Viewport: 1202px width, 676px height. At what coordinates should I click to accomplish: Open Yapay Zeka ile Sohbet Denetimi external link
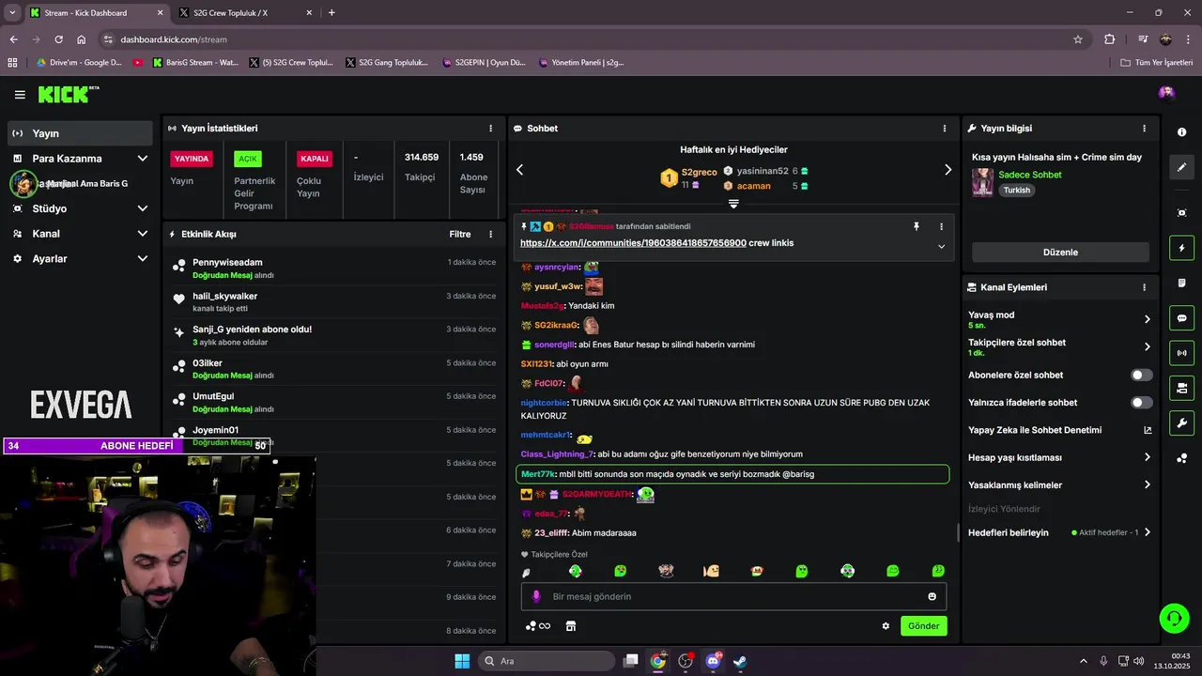[x=1148, y=430]
